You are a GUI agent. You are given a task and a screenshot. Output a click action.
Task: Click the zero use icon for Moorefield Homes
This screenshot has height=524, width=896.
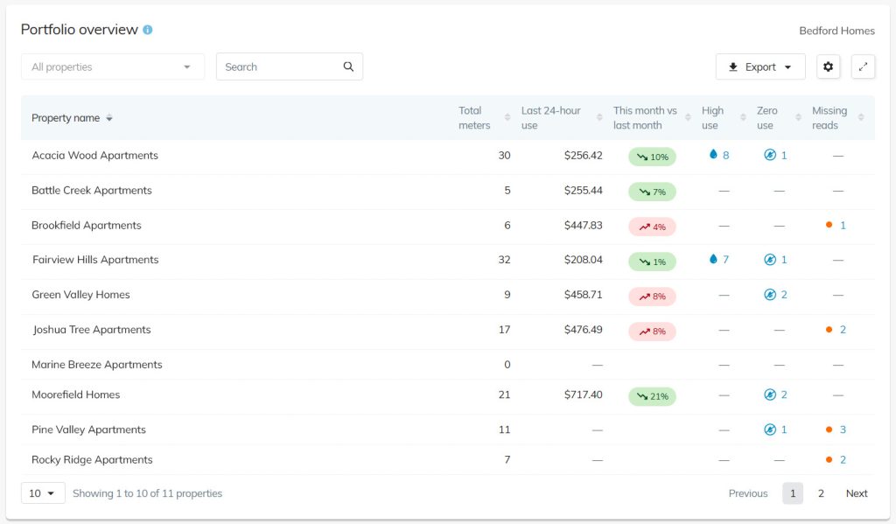point(770,395)
